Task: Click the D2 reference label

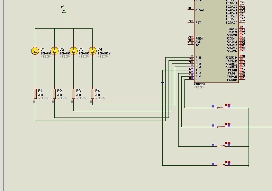Action: point(62,49)
